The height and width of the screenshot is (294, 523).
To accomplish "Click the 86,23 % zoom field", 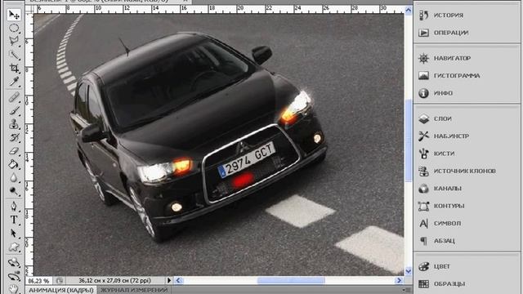I will [x=39, y=281].
